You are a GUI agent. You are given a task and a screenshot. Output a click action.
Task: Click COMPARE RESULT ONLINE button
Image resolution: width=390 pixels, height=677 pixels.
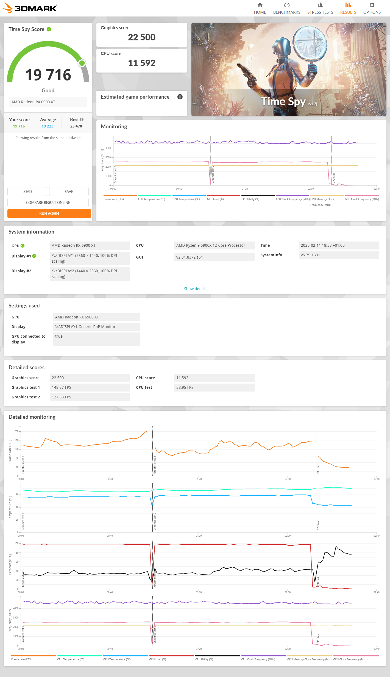(48, 202)
